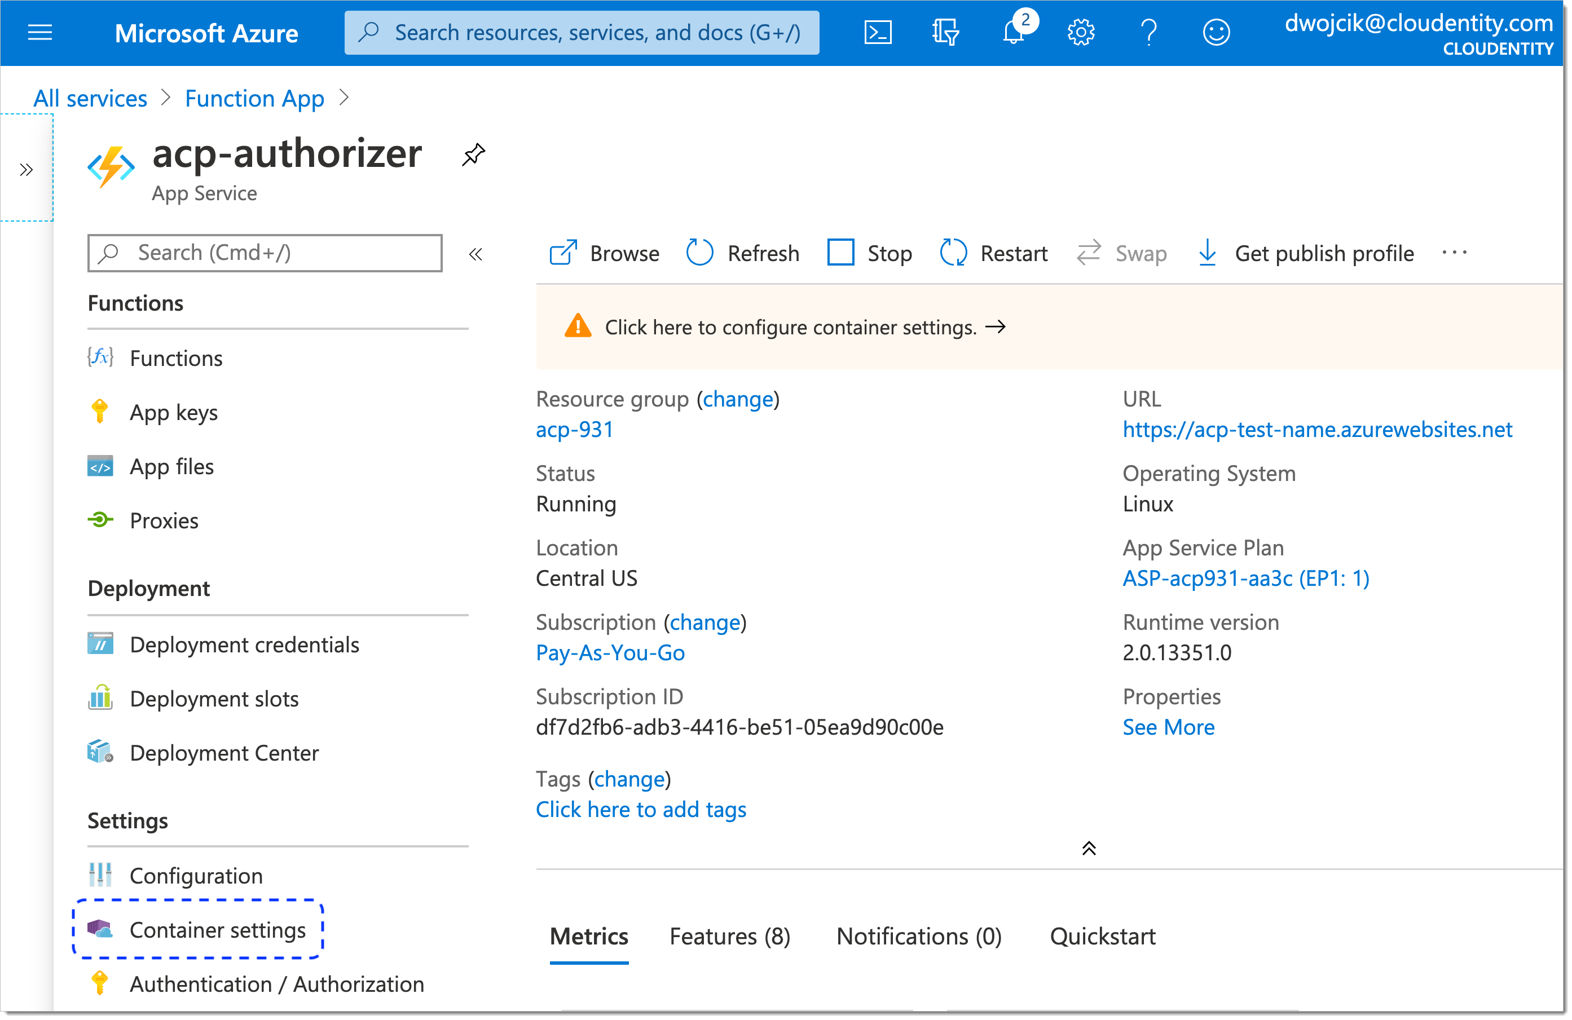This screenshot has width=1572, height=1020.
Task: Stop the function app
Action: coord(869,253)
